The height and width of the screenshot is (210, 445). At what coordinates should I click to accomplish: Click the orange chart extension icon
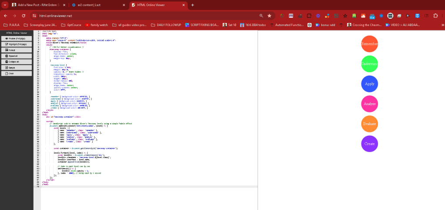coord(363,16)
